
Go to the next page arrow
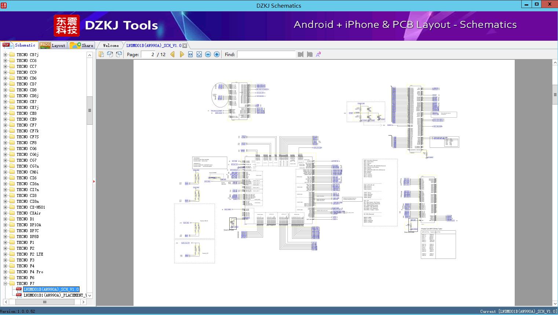tap(182, 55)
